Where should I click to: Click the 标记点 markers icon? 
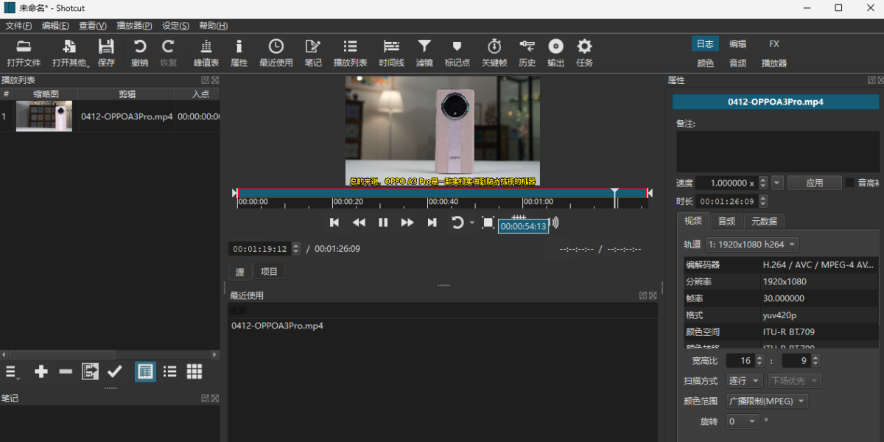click(457, 53)
